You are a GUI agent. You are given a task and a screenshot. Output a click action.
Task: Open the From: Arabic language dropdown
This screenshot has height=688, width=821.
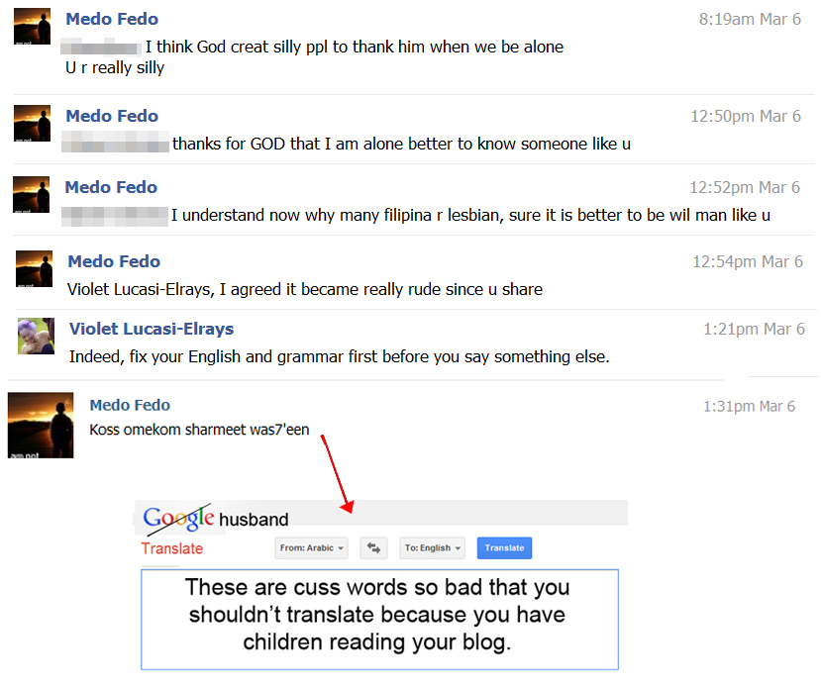pos(312,547)
